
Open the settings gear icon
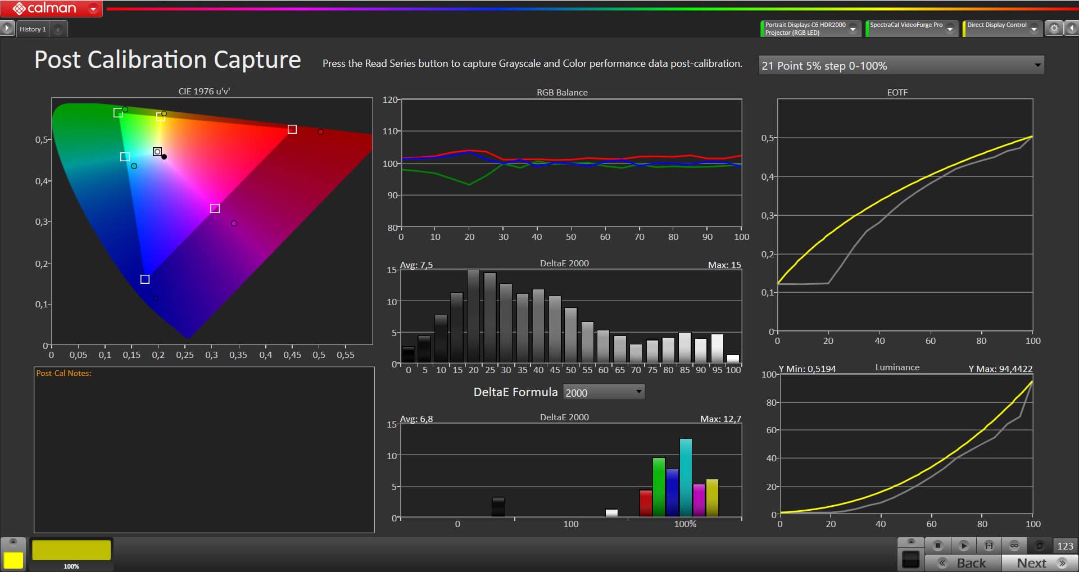tap(1054, 28)
